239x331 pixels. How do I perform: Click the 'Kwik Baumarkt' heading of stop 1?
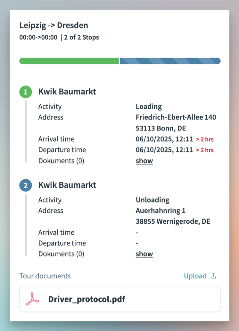(x=67, y=92)
